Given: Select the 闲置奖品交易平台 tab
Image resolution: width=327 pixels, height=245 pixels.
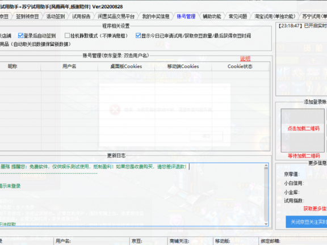Looking at the screenshot, I should (116, 16).
